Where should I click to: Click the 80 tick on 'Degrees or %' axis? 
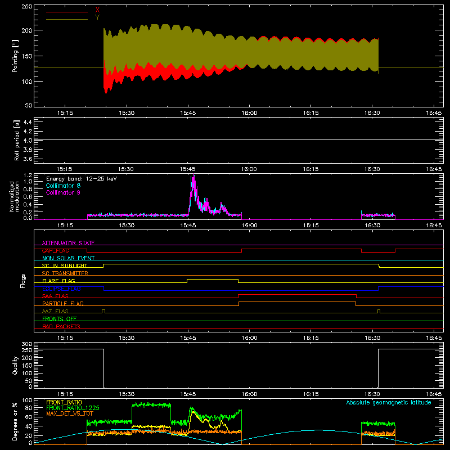click(29, 408)
